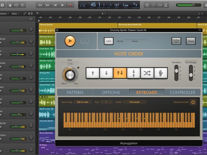Toggle the Cycle loop button in toolbar

point(147,5)
